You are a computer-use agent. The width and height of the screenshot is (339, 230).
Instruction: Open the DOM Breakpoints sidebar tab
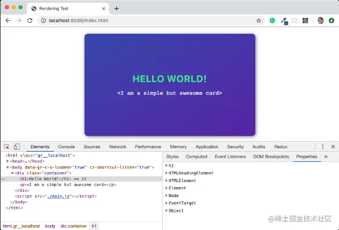(x=271, y=157)
